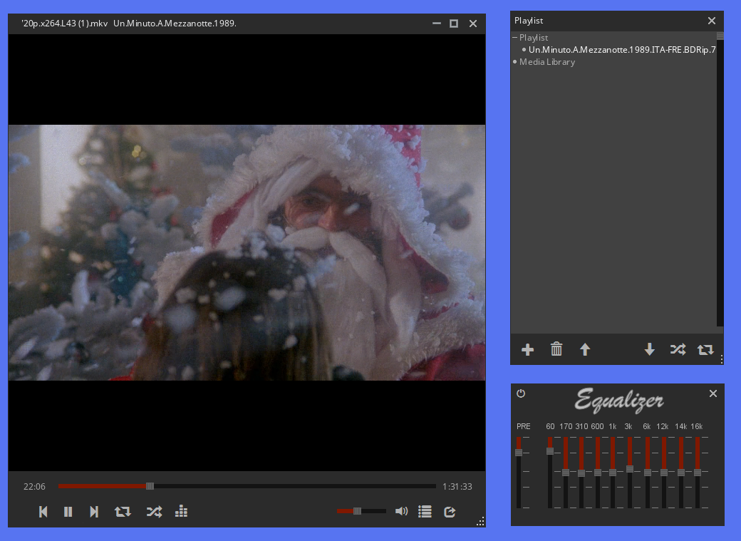This screenshot has width=741, height=541.
Task: Skip to next track in player
Action: pos(94,512)
